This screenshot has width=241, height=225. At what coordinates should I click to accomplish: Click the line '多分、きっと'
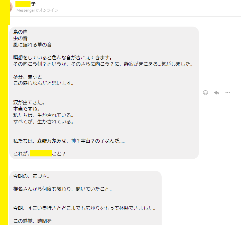point(28,77)
